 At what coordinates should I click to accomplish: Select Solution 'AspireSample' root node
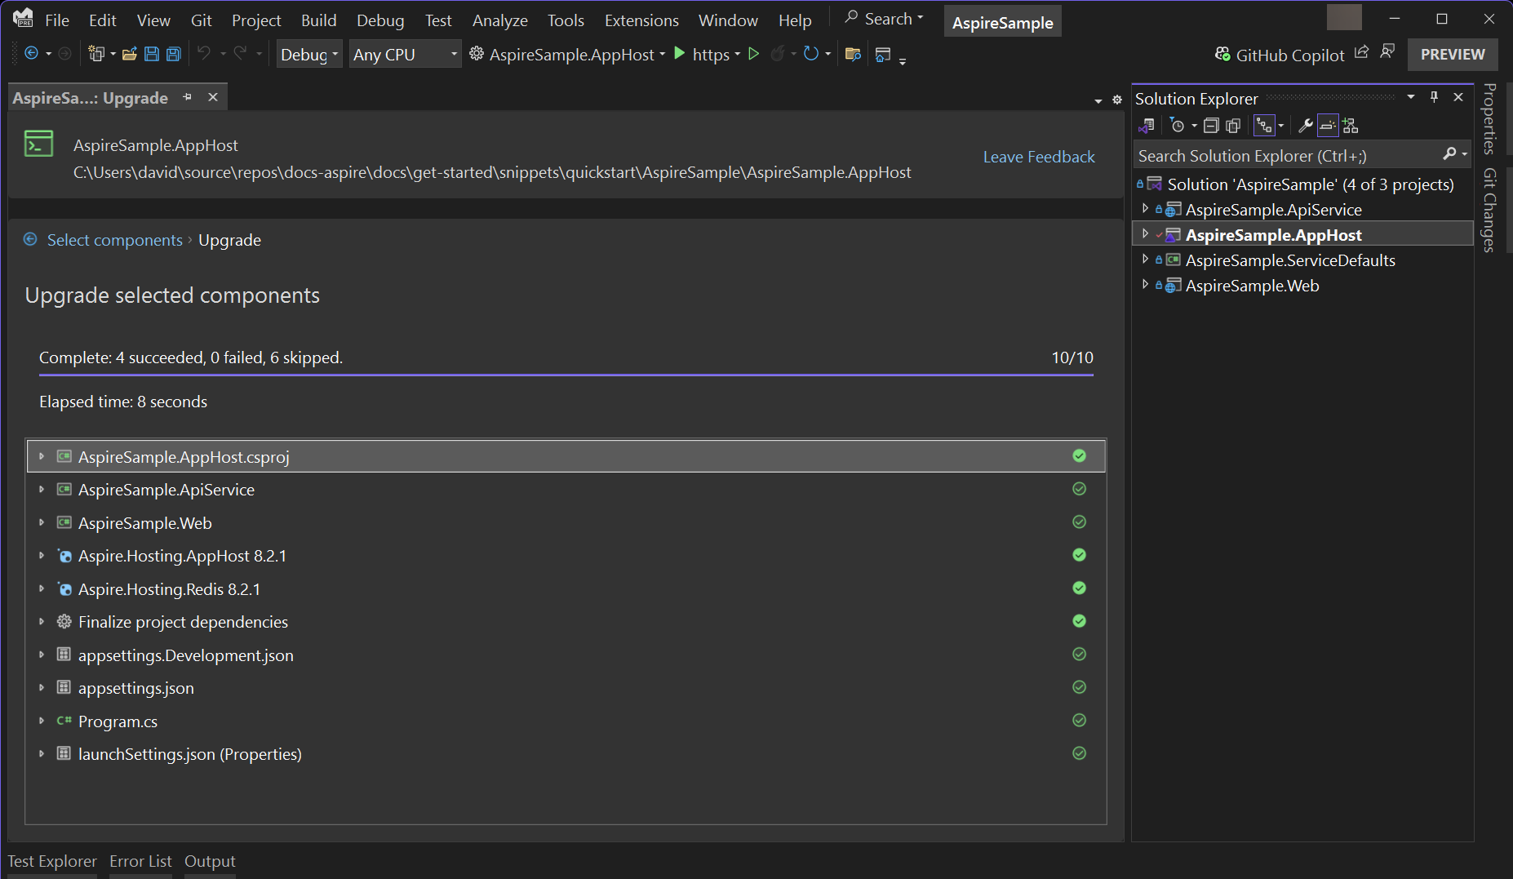(1311, 184)
